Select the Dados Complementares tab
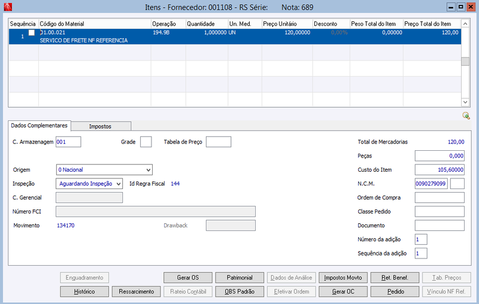 (x=39, y=126)
